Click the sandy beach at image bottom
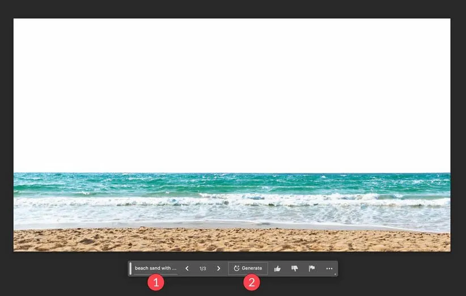The image size is (466, 296). point(232,240)
